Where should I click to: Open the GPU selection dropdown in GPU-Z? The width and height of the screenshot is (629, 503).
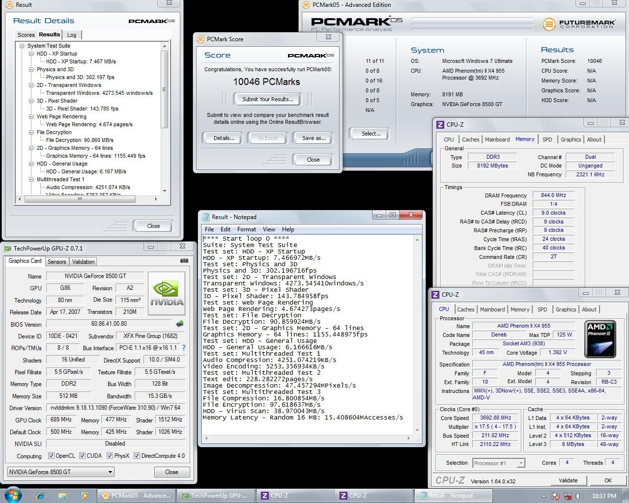click(60, 472)
